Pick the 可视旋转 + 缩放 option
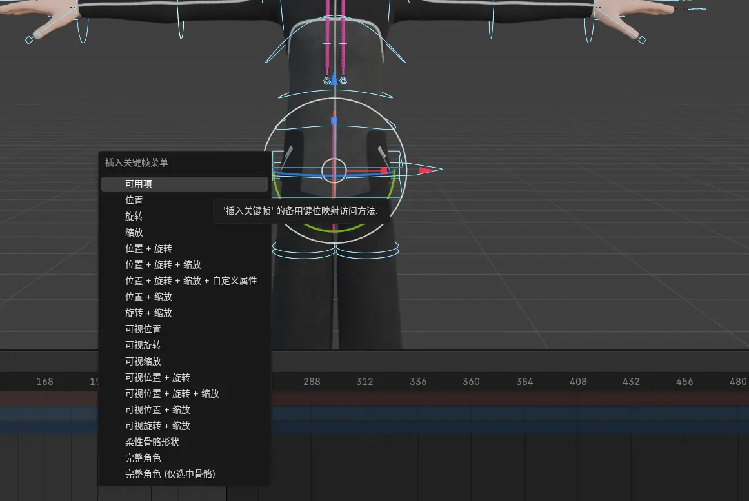Viewport: 749px width, 501px height. coord(185,426)
